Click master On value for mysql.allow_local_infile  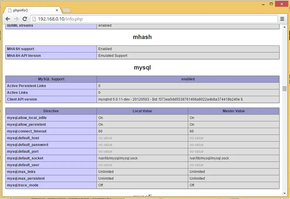tap(192, 118)
